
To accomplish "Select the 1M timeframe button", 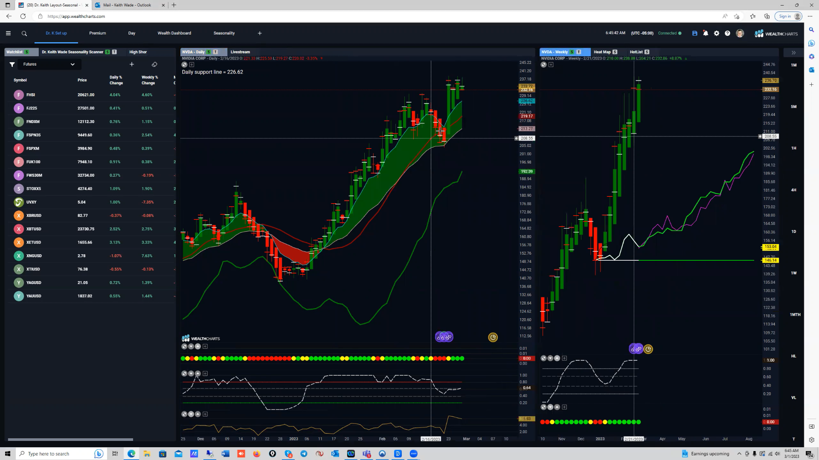I will (794, 65).
